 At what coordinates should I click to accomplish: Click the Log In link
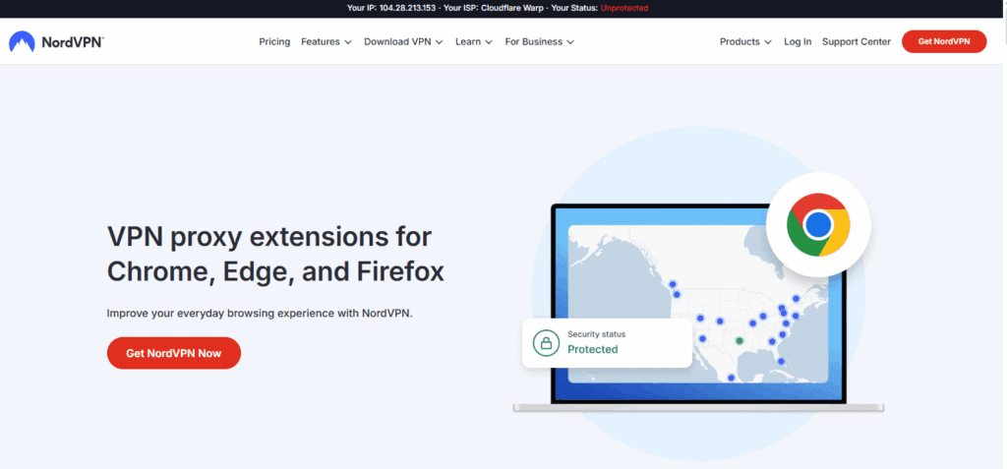click(798, 42)
